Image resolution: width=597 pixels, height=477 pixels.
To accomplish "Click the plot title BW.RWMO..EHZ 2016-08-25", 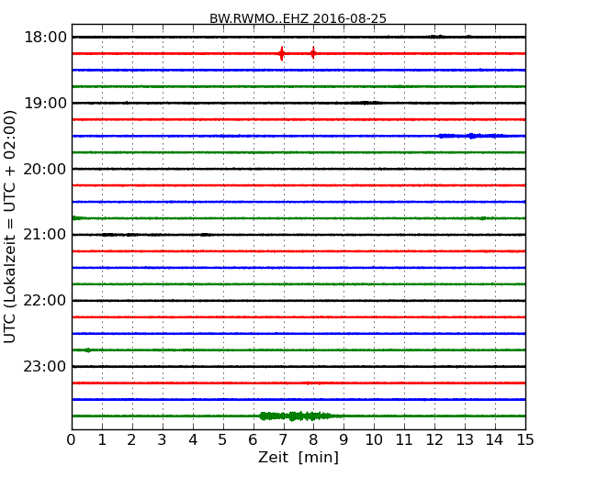I will [298, 18].
